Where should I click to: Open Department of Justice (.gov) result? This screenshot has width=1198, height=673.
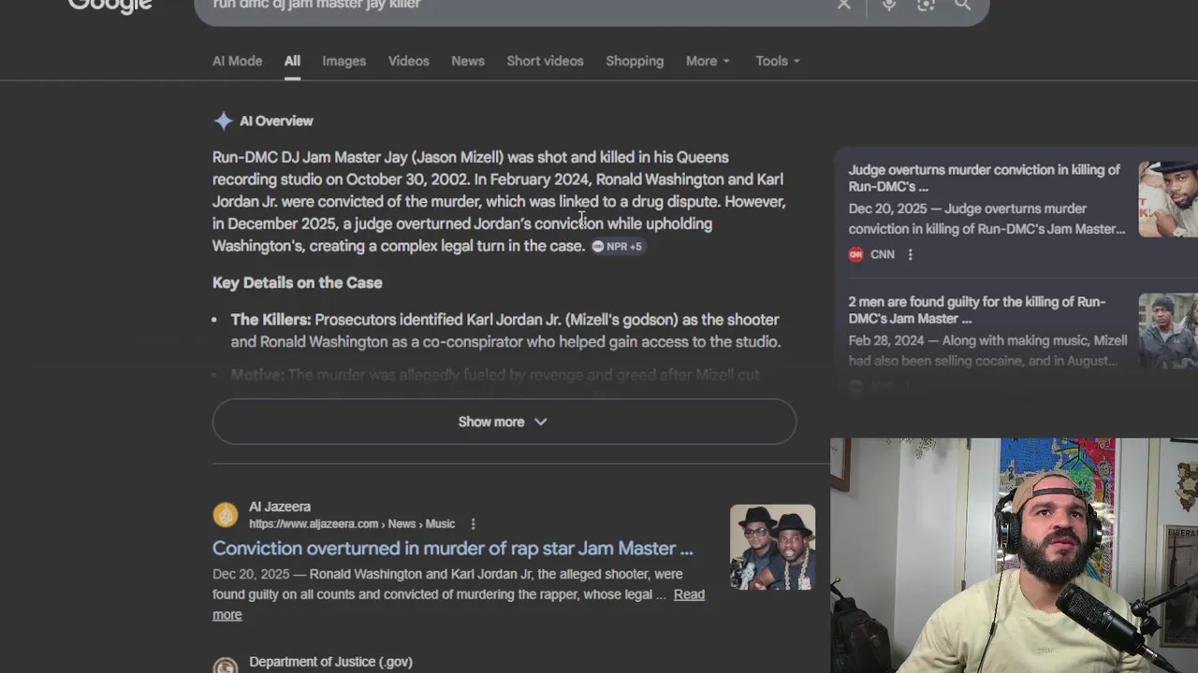330,662
